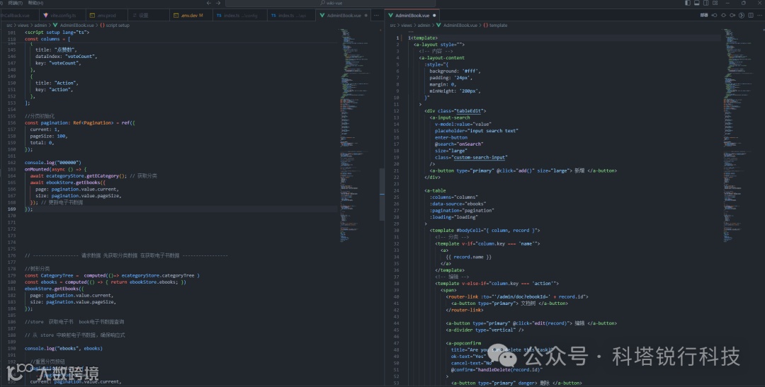The height and width of the screenshot is (387, 765).
Task: Go to previous change icon
Action: click(x=714, y=15)
